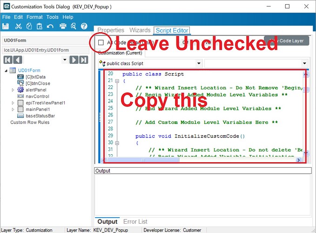Screen dimensions: 316x233
Task: Open the Format menu
Action: (34, 17)
